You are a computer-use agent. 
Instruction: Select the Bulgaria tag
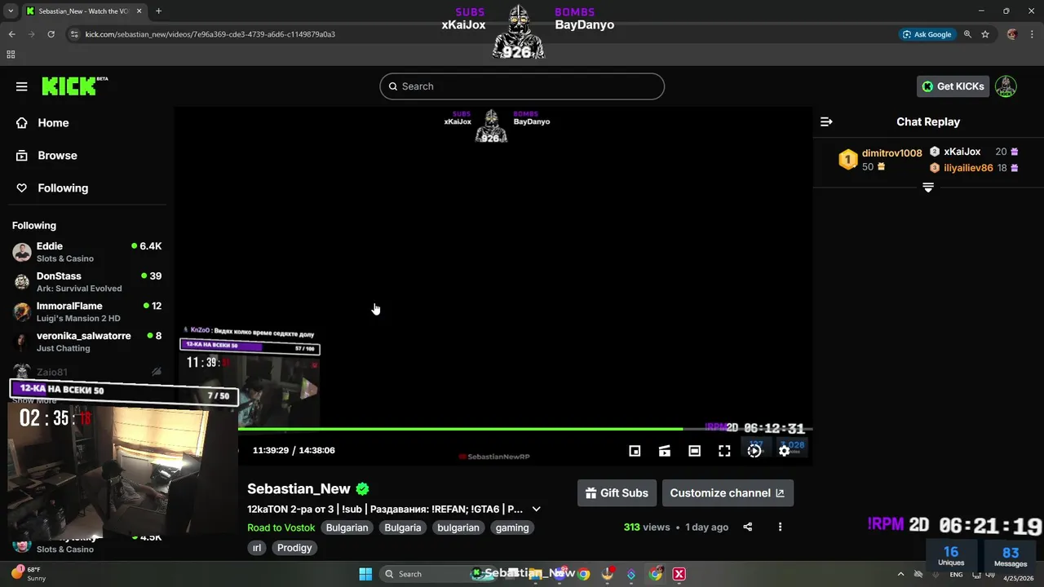pyautogui.click(x=403, y=527)
